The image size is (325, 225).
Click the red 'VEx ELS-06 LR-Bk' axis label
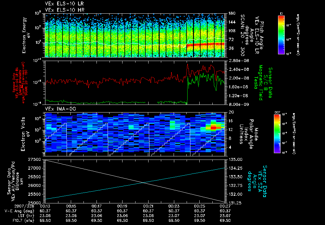pos(17,83)
